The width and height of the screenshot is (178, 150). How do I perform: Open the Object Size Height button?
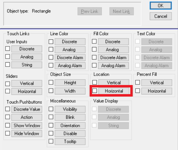70,83
